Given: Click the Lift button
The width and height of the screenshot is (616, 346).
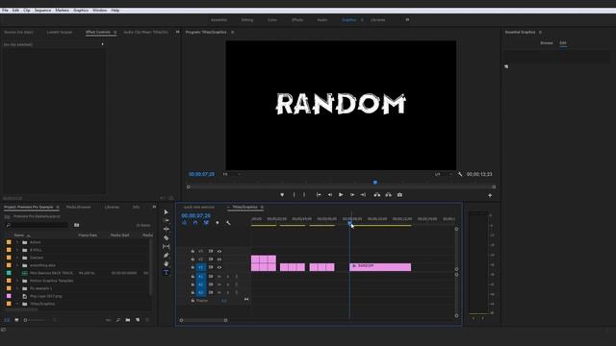Looking at the screenshot, I should (x=376, y=194).
